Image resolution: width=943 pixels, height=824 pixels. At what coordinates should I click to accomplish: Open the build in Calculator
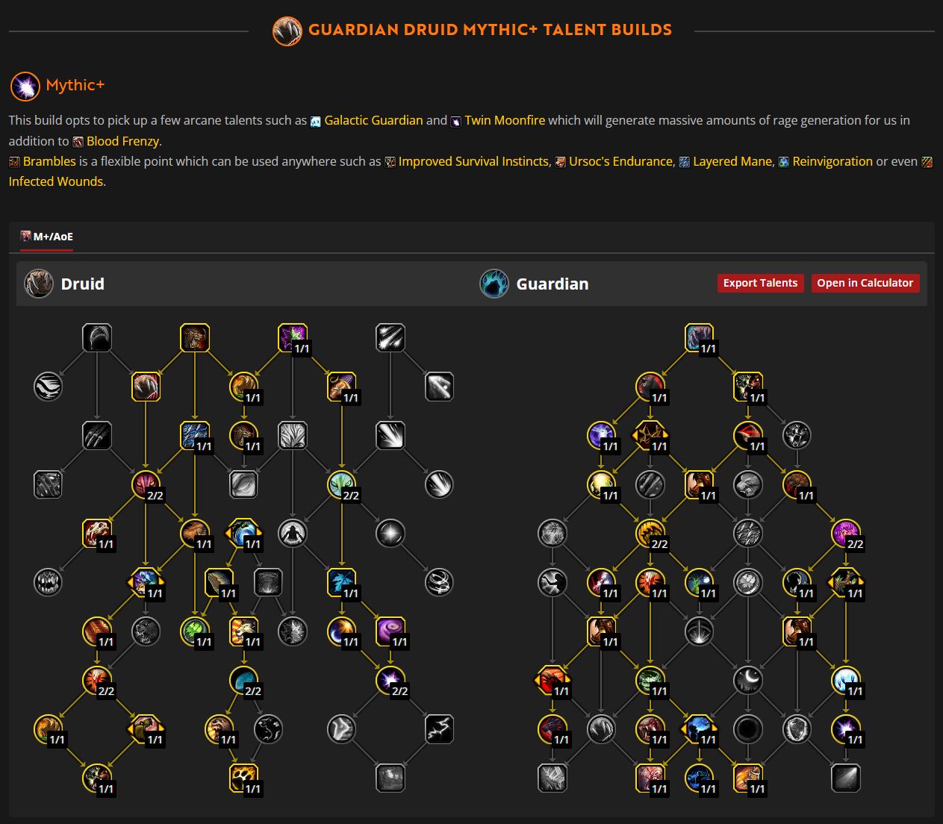coord(865,283)
